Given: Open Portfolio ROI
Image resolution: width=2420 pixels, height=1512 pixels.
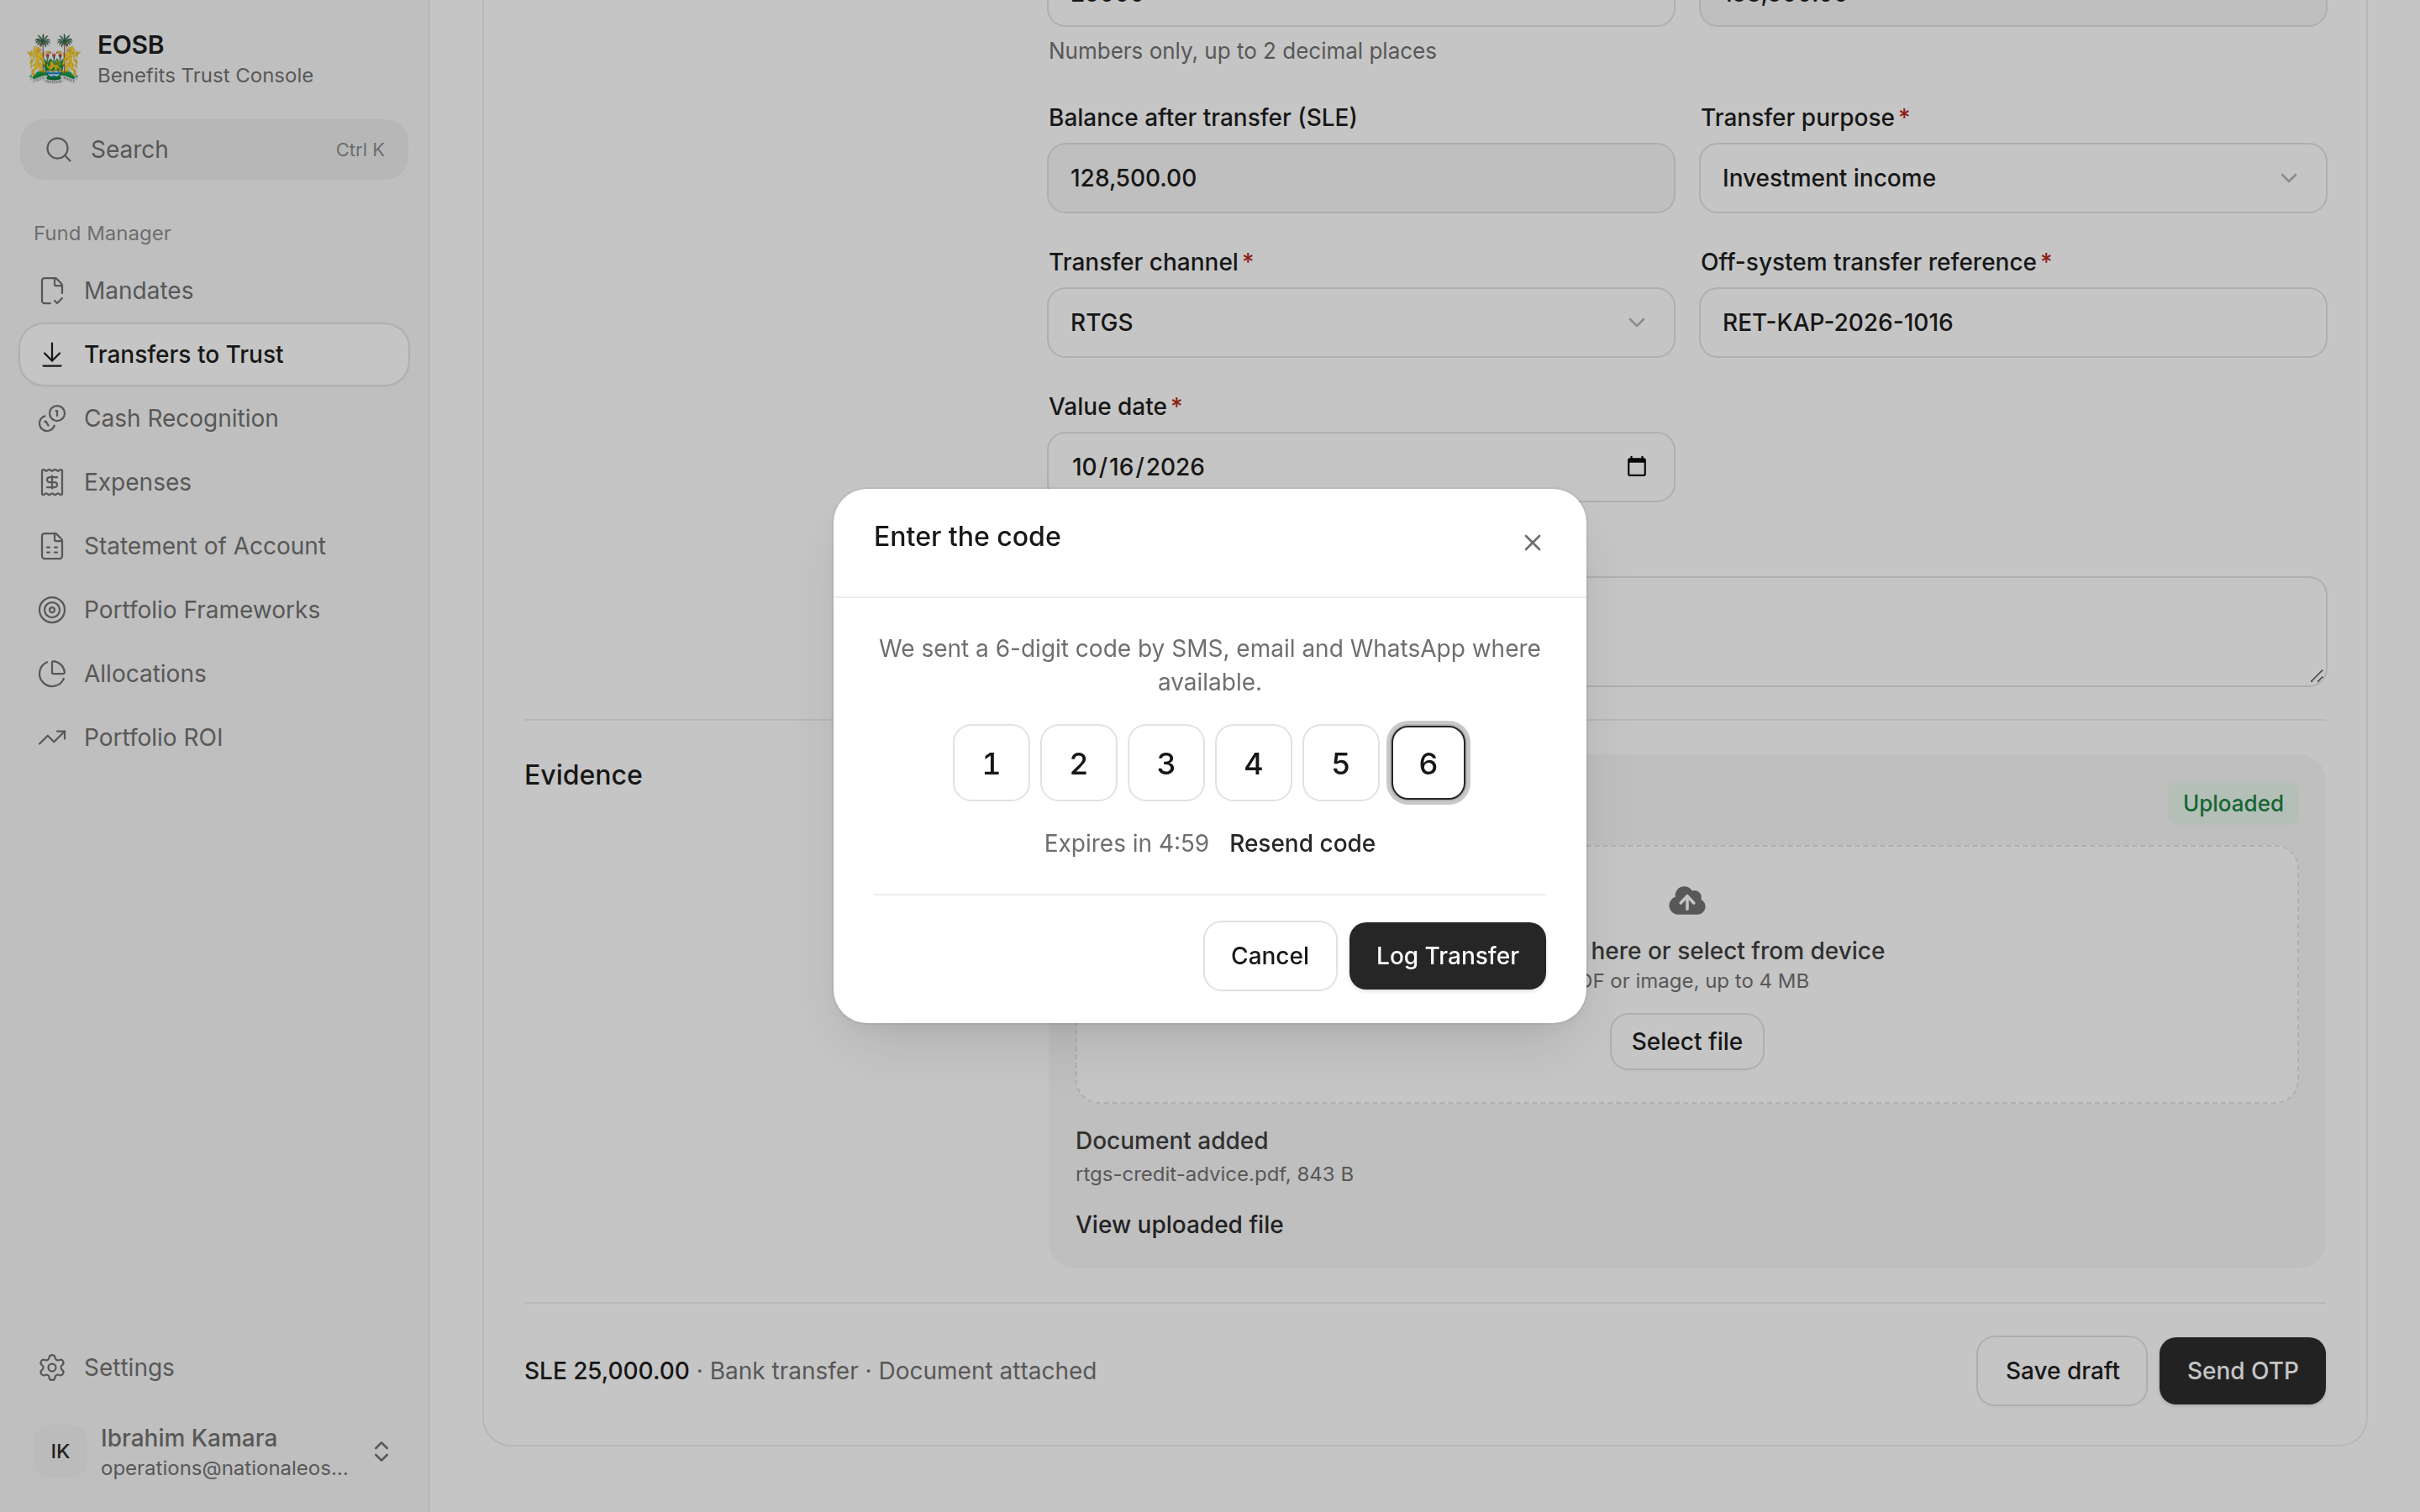Looking at the screenshot, I should [x=214, y=738].
